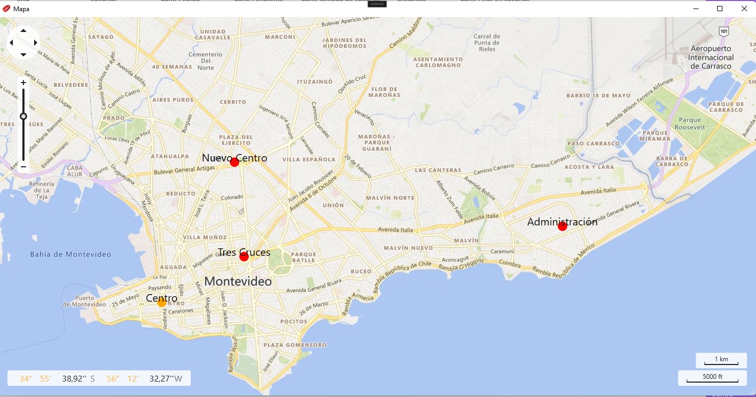Screen dimensions: 756x397
Task: Click the 1 km scale bar
Action: [721, 360]
